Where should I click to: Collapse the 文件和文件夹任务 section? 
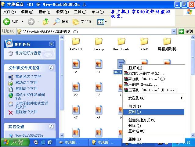[x=51, y=68]
